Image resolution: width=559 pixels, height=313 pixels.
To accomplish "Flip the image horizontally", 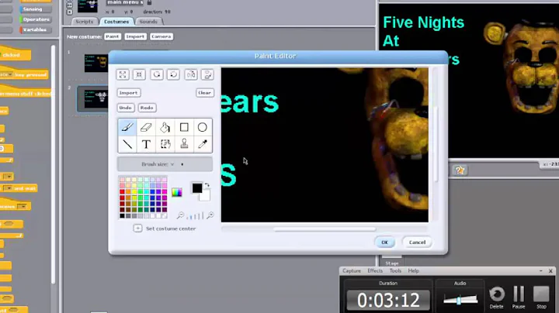I will pos(191,74).
